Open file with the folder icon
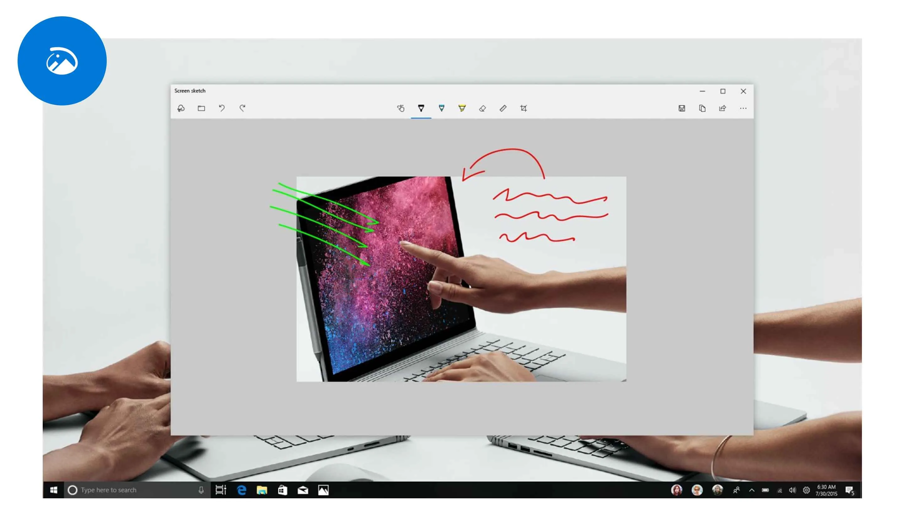The height and width of the screenshot is (514, 904). point(201,108)
